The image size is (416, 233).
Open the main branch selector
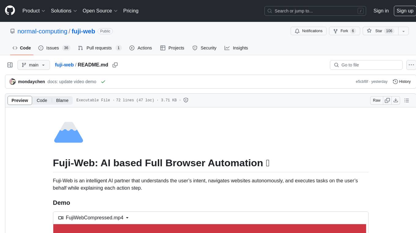tap(33, 65)
